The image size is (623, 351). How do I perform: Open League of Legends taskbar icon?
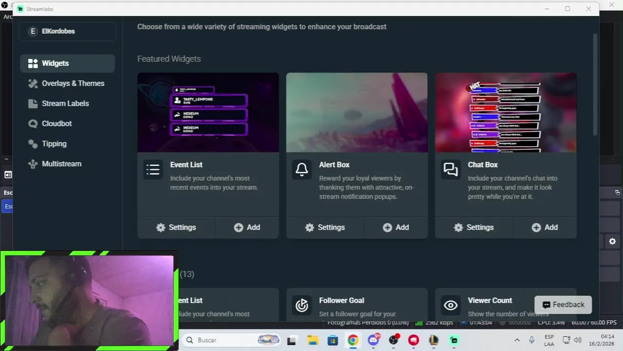tap(434, 340)
